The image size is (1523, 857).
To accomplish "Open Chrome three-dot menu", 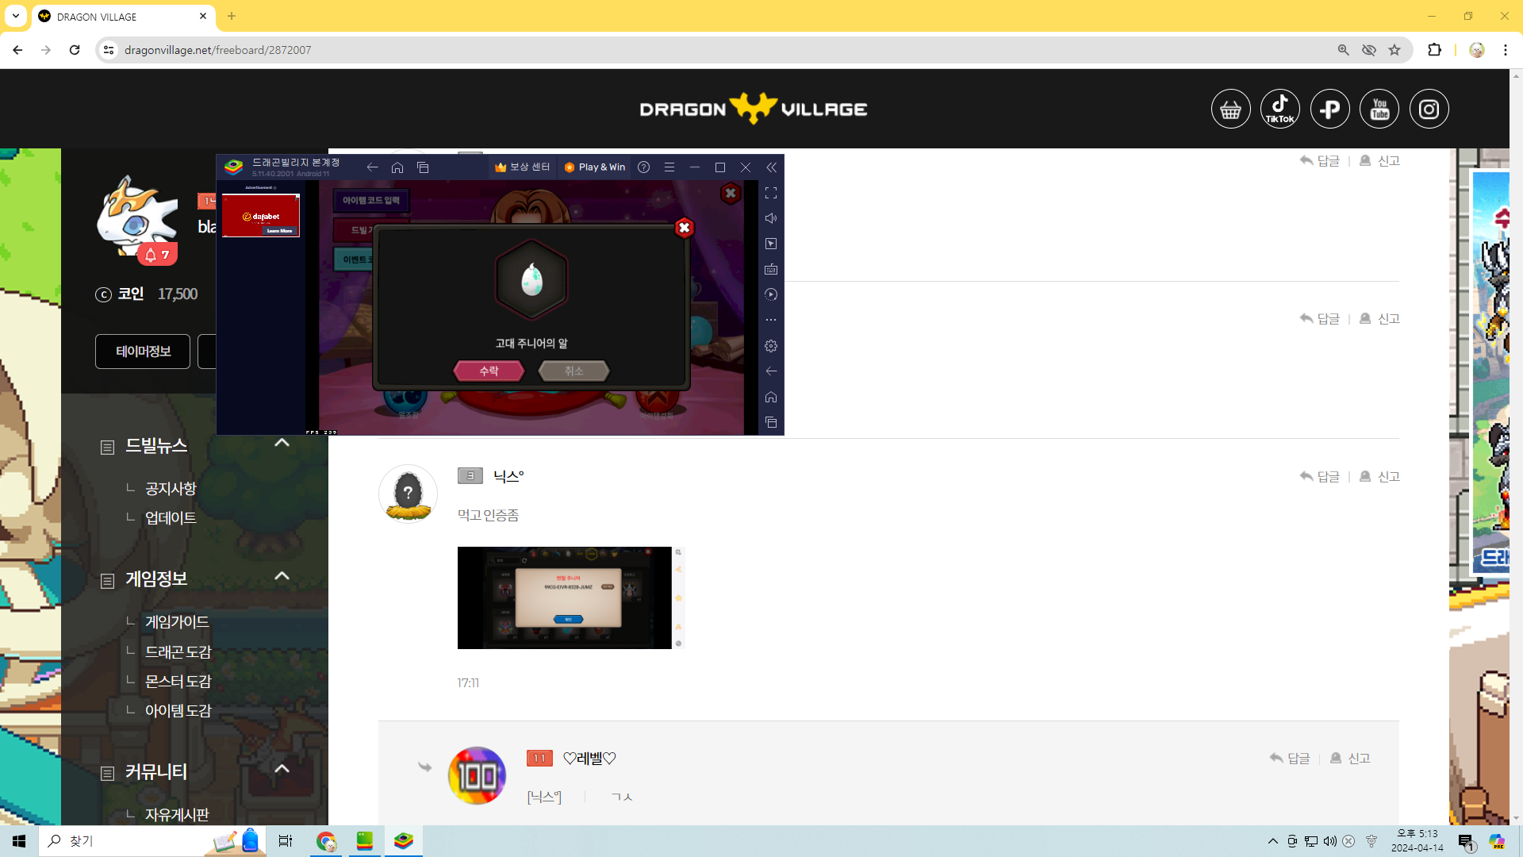I will (x=1506, y=50).
